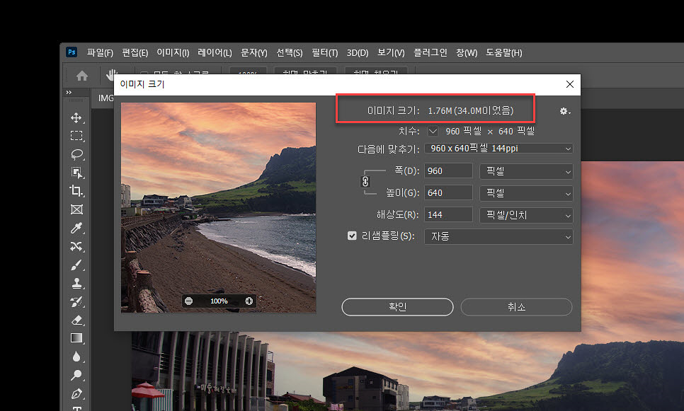The image size is (684, 411).
Task: Open the 도움말(H) menu
Action: click(x=504, y=53)
